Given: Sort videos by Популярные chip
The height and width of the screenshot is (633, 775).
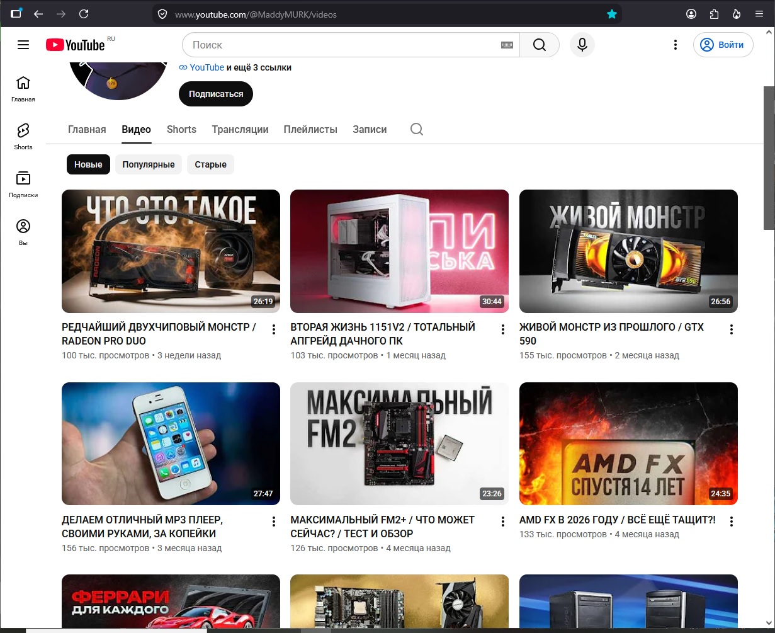Looking at the screenshot, I should (x=149, y=164).
